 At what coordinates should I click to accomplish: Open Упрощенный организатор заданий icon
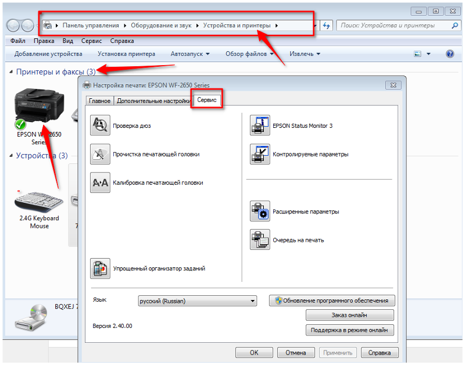pos(100,269)
